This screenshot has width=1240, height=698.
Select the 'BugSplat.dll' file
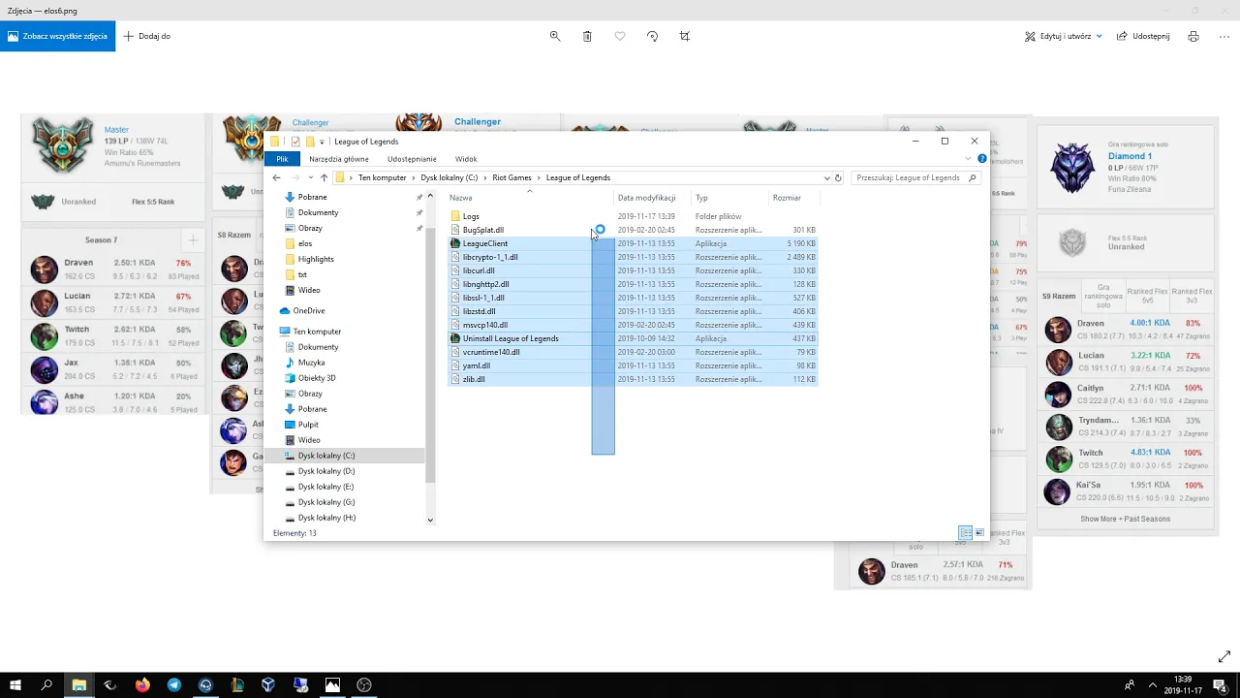tap(482, 230)
